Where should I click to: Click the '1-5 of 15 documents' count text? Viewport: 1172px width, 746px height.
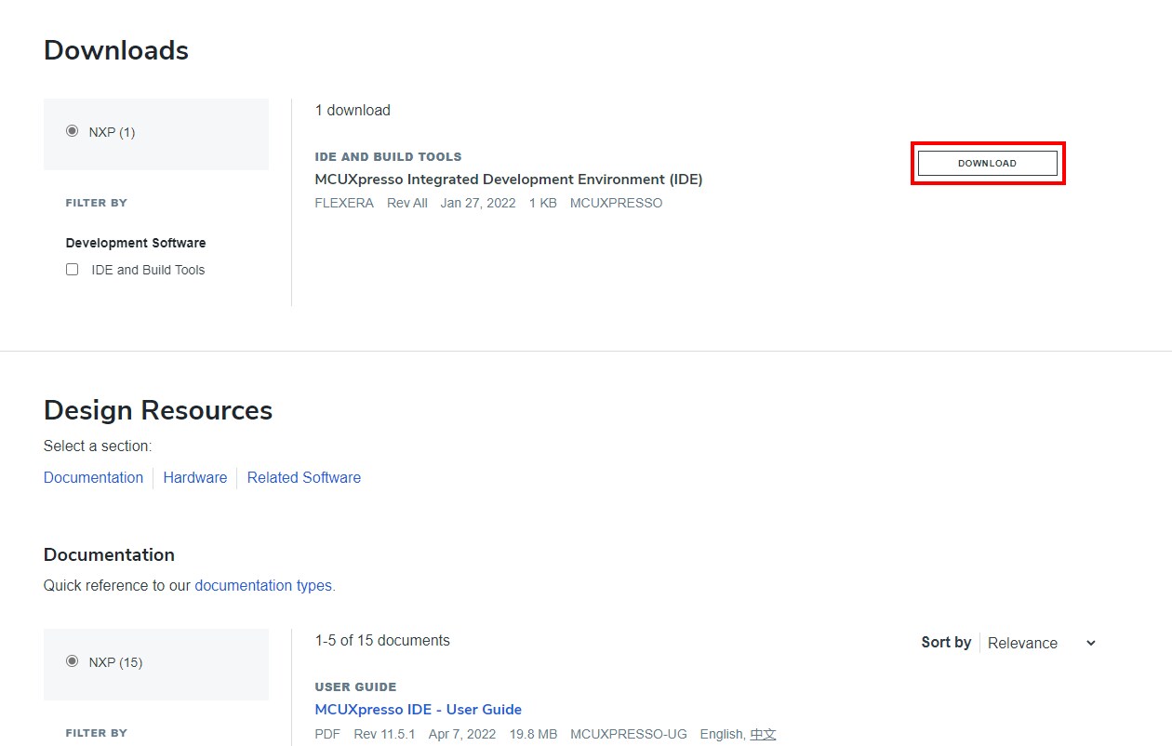click(381, 640)
